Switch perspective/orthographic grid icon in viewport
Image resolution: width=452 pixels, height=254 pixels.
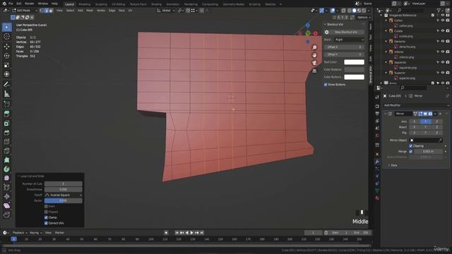pyautogui.click(x=314, y=71)
